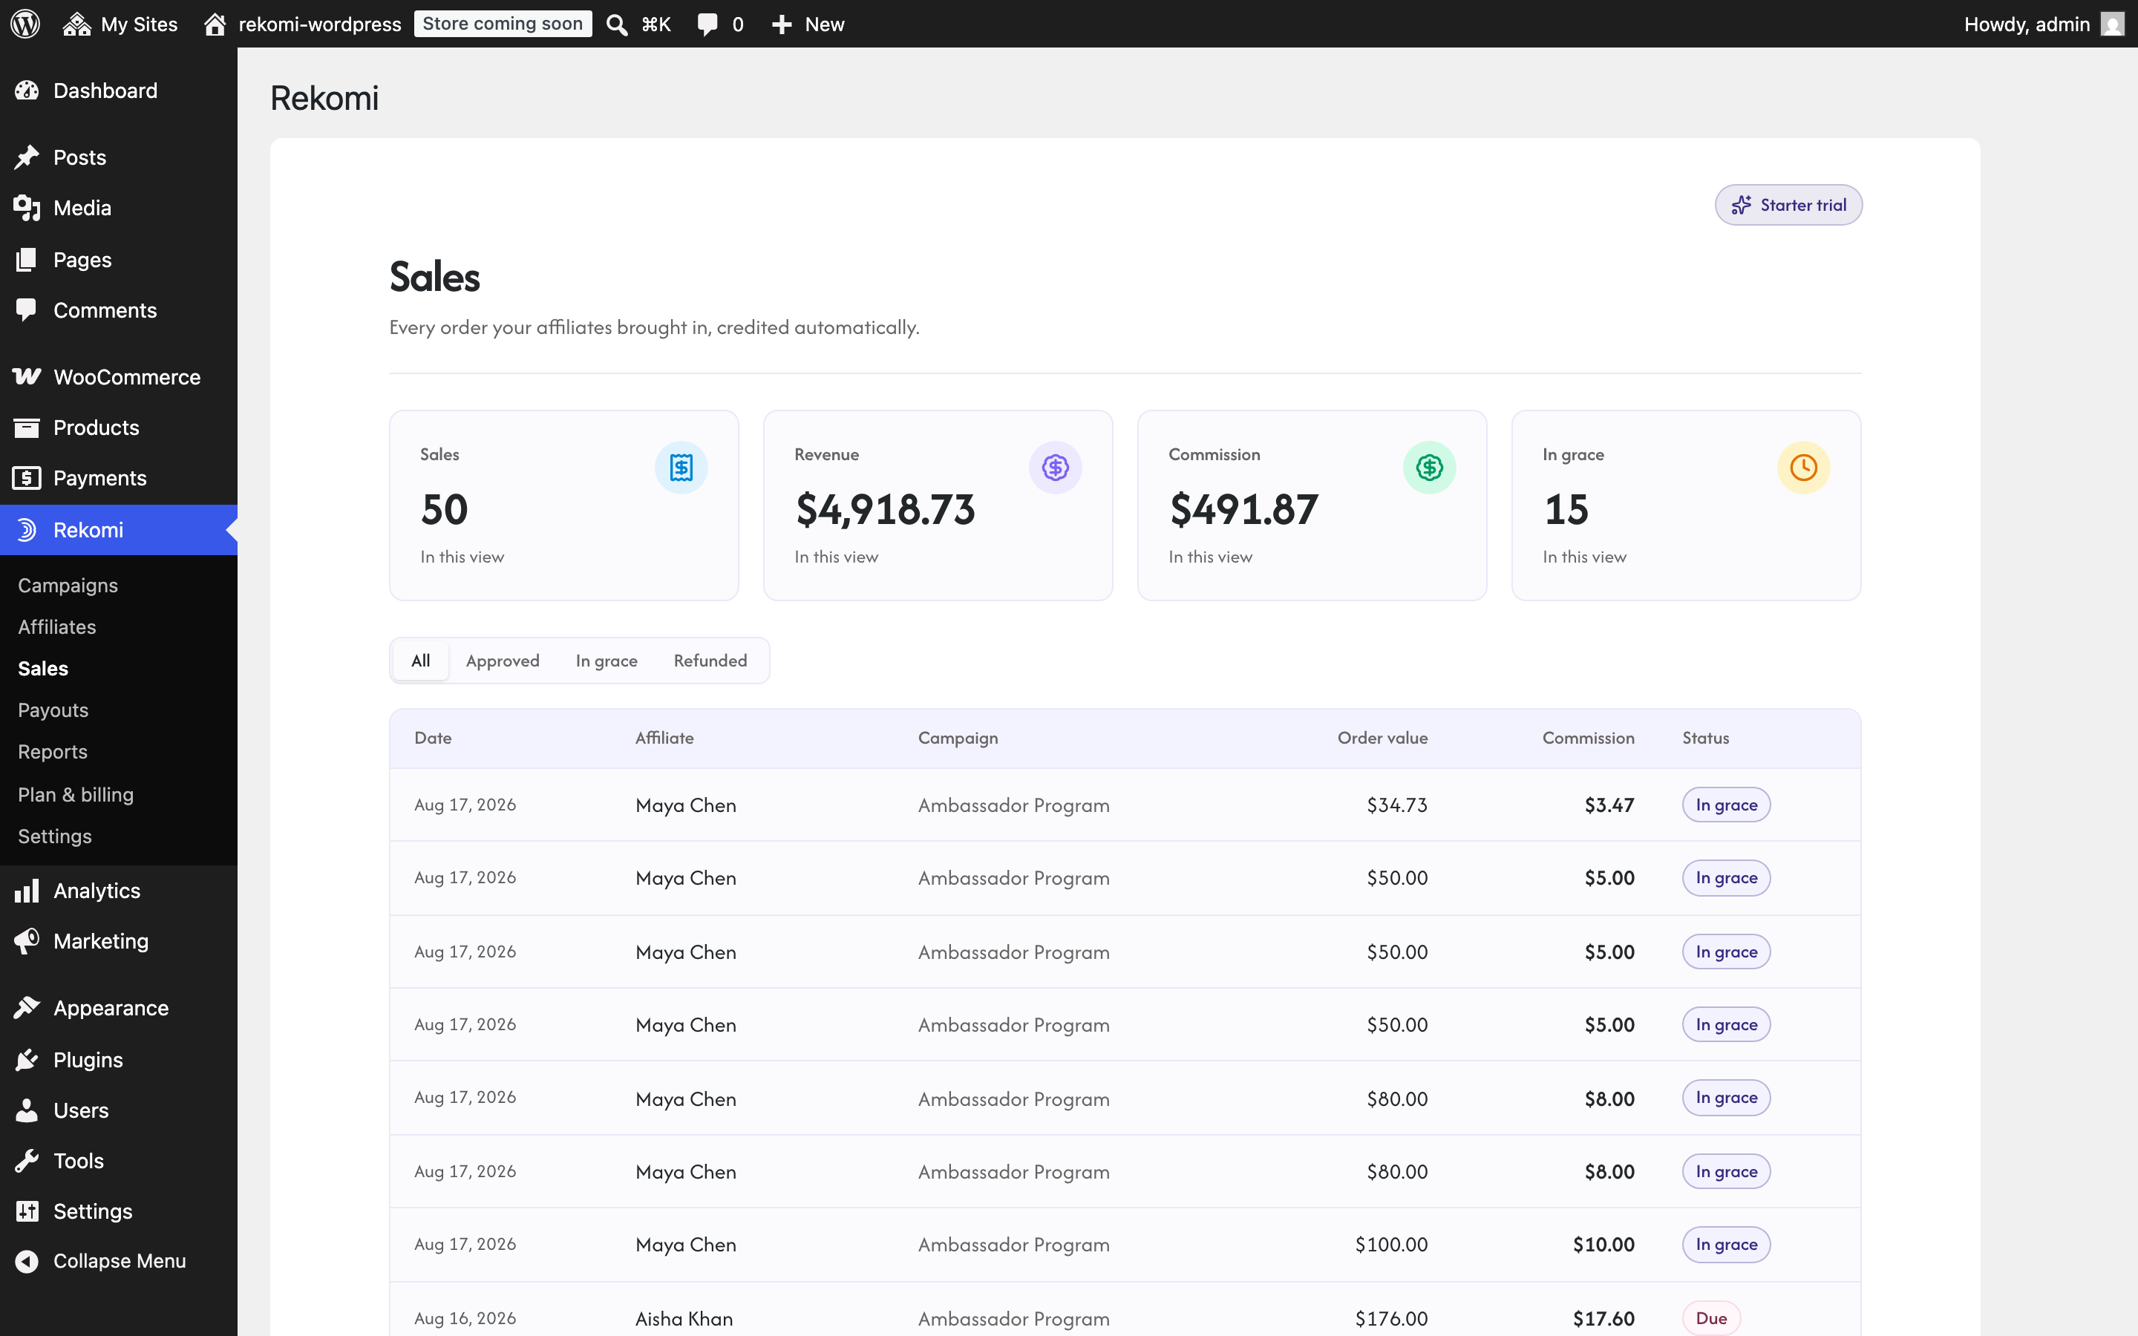
Task: Click Howdy, admin account link
Action: (2027, 24)
